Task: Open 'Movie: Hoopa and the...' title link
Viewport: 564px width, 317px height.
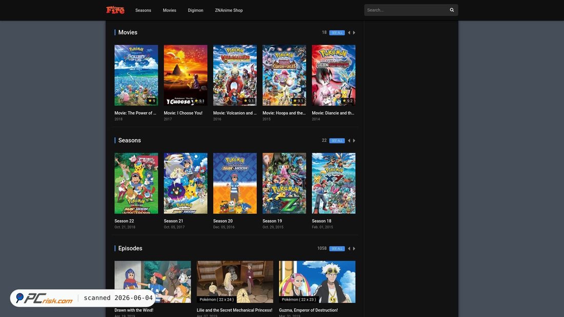Action: point(284,113)
